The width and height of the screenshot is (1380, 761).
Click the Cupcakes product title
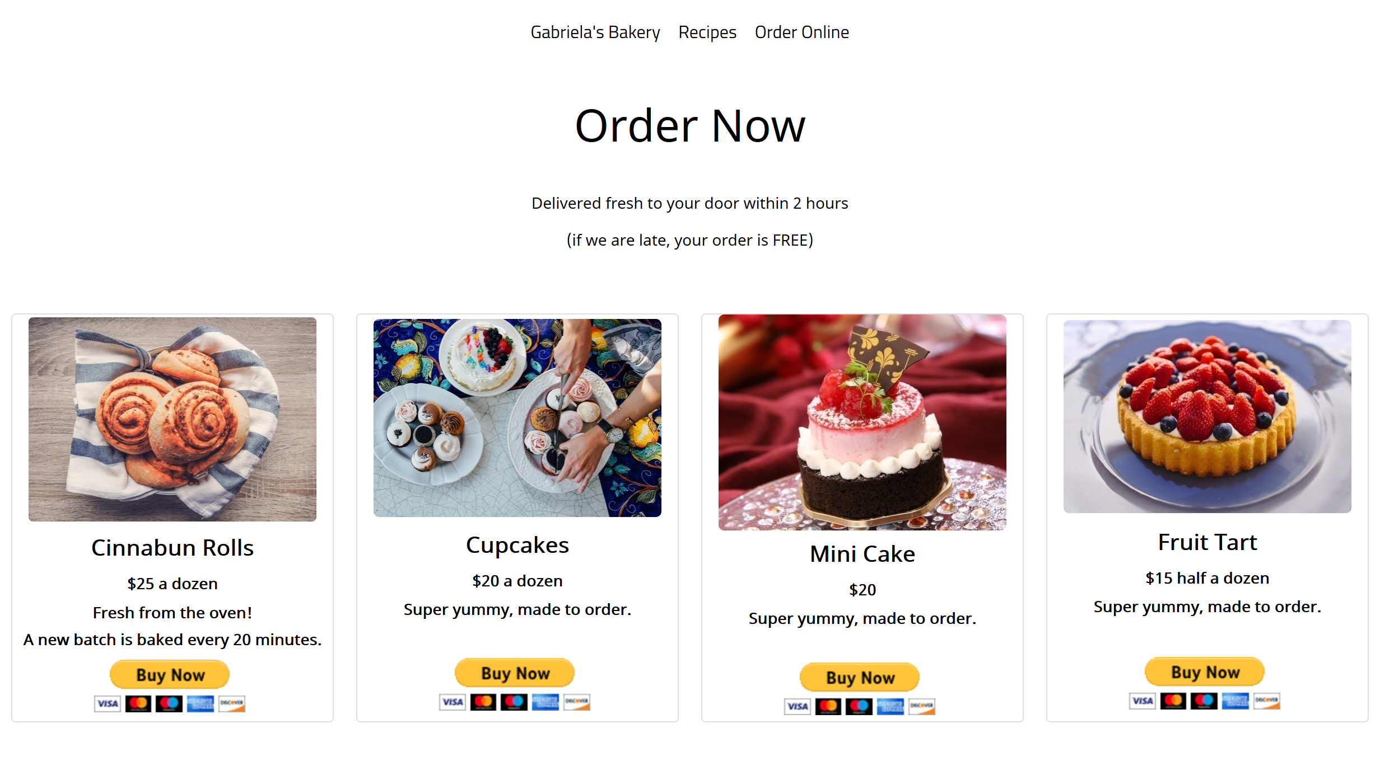point(517,545)
